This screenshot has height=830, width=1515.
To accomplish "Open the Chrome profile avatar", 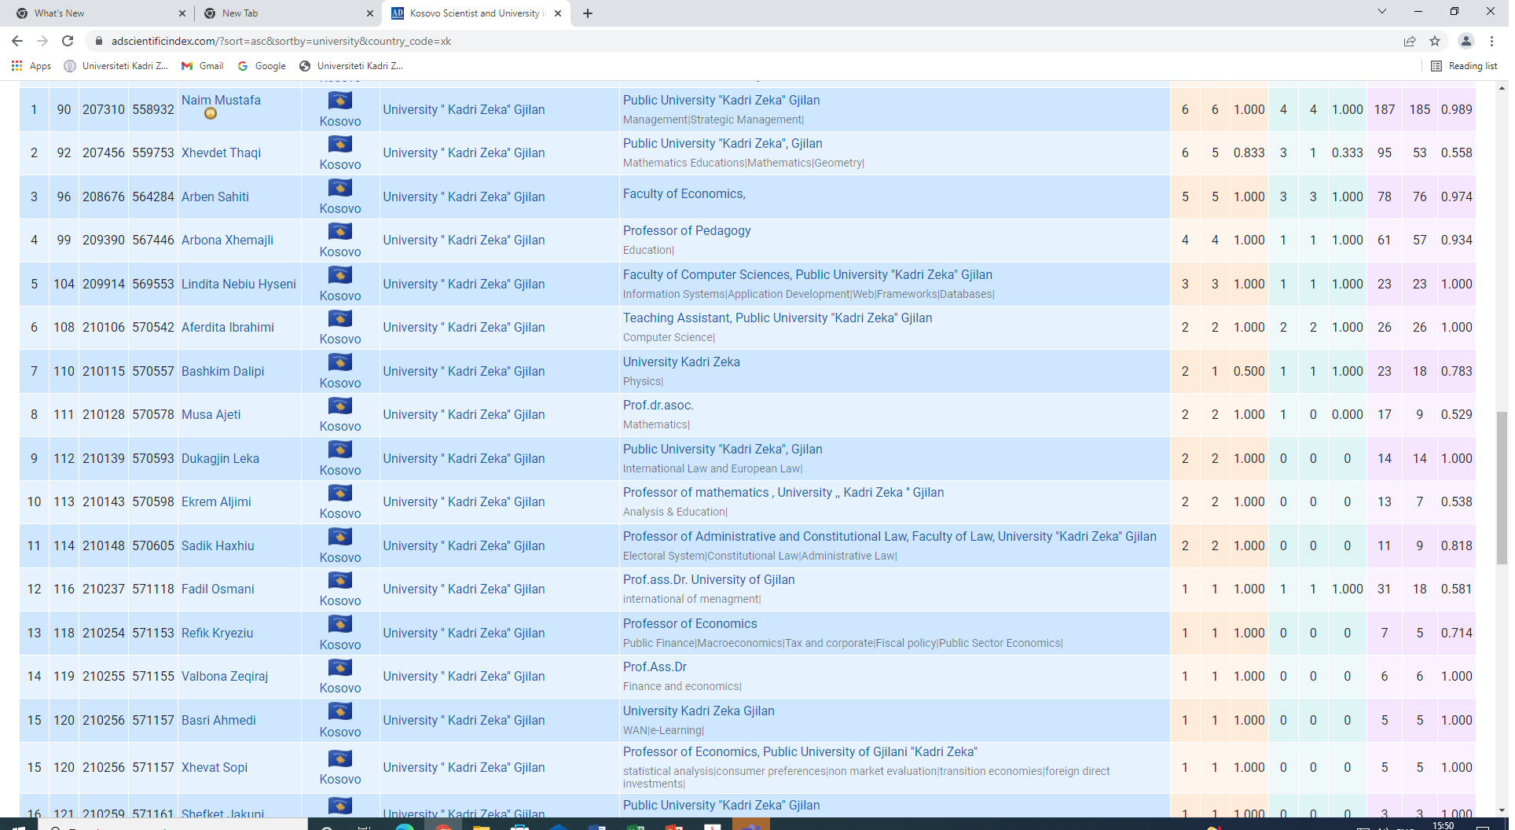I will (x=1466, y=41).
